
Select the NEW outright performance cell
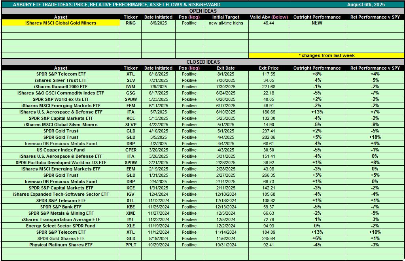click(x=317, y=23)
